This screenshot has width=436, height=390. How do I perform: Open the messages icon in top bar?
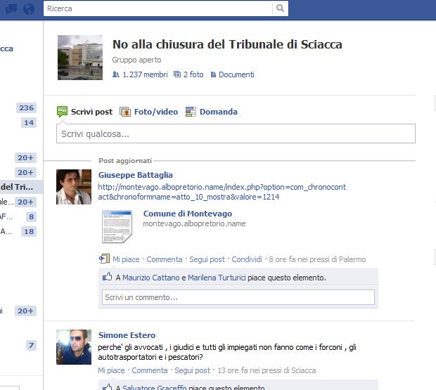coord(11,9)
